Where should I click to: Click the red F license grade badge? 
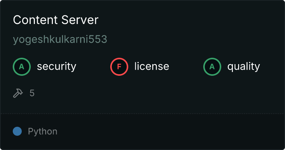tap(119, 67)
